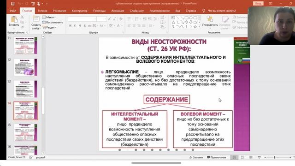Image resolution: width=295 pixels, height=166 pixels.
Task: Select slide 13 thumbnail
Action: pyautogui.click(x=26, y=89)
